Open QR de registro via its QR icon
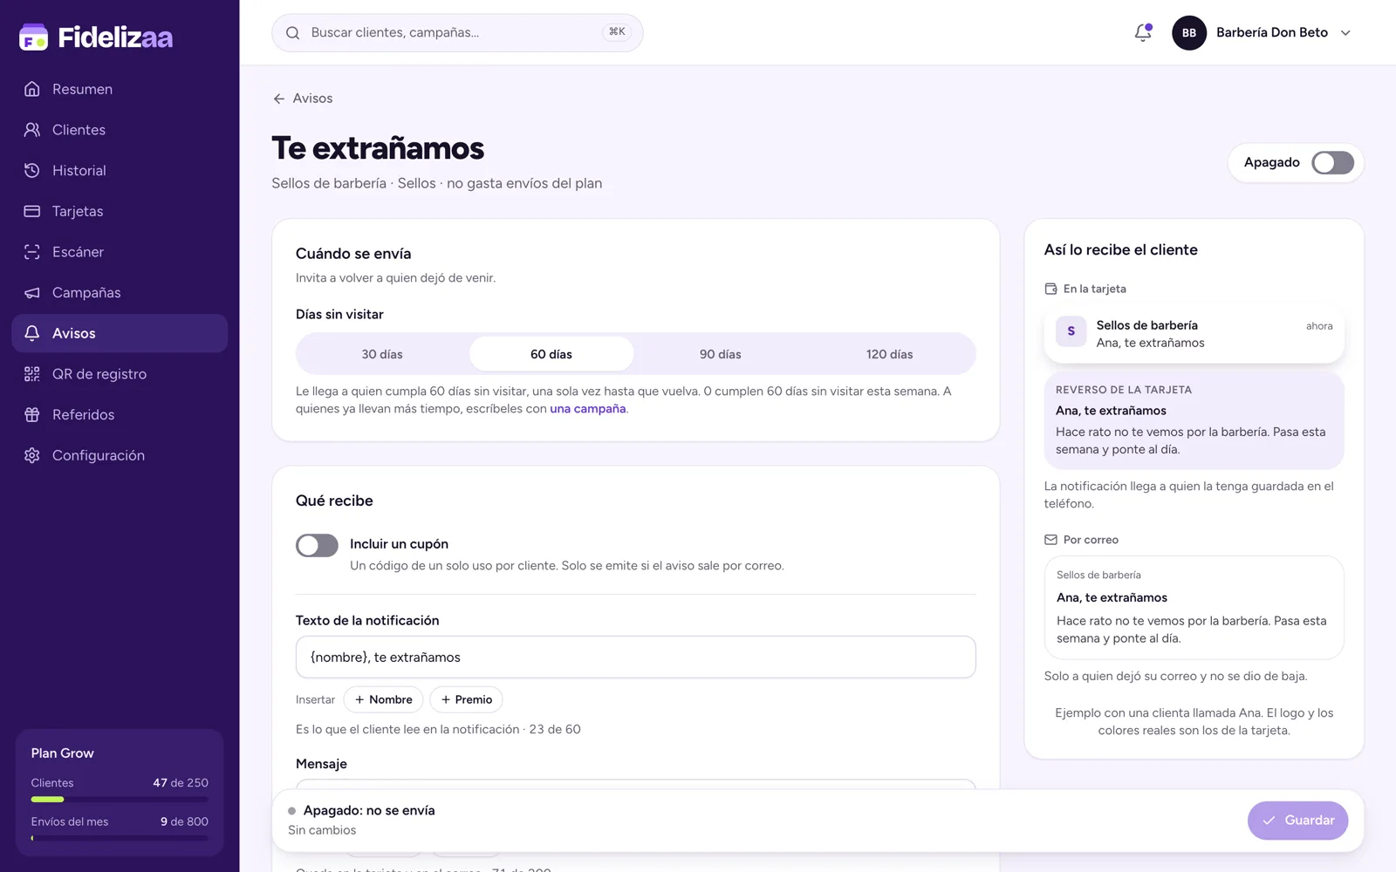 (32, 374)
